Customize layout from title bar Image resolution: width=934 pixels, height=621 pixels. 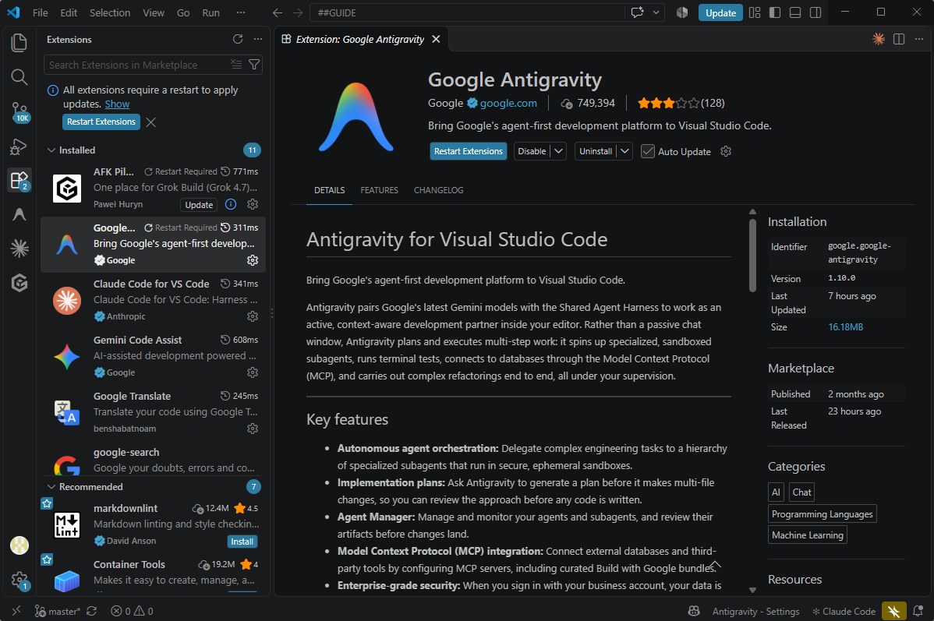(x=755, y=12)
